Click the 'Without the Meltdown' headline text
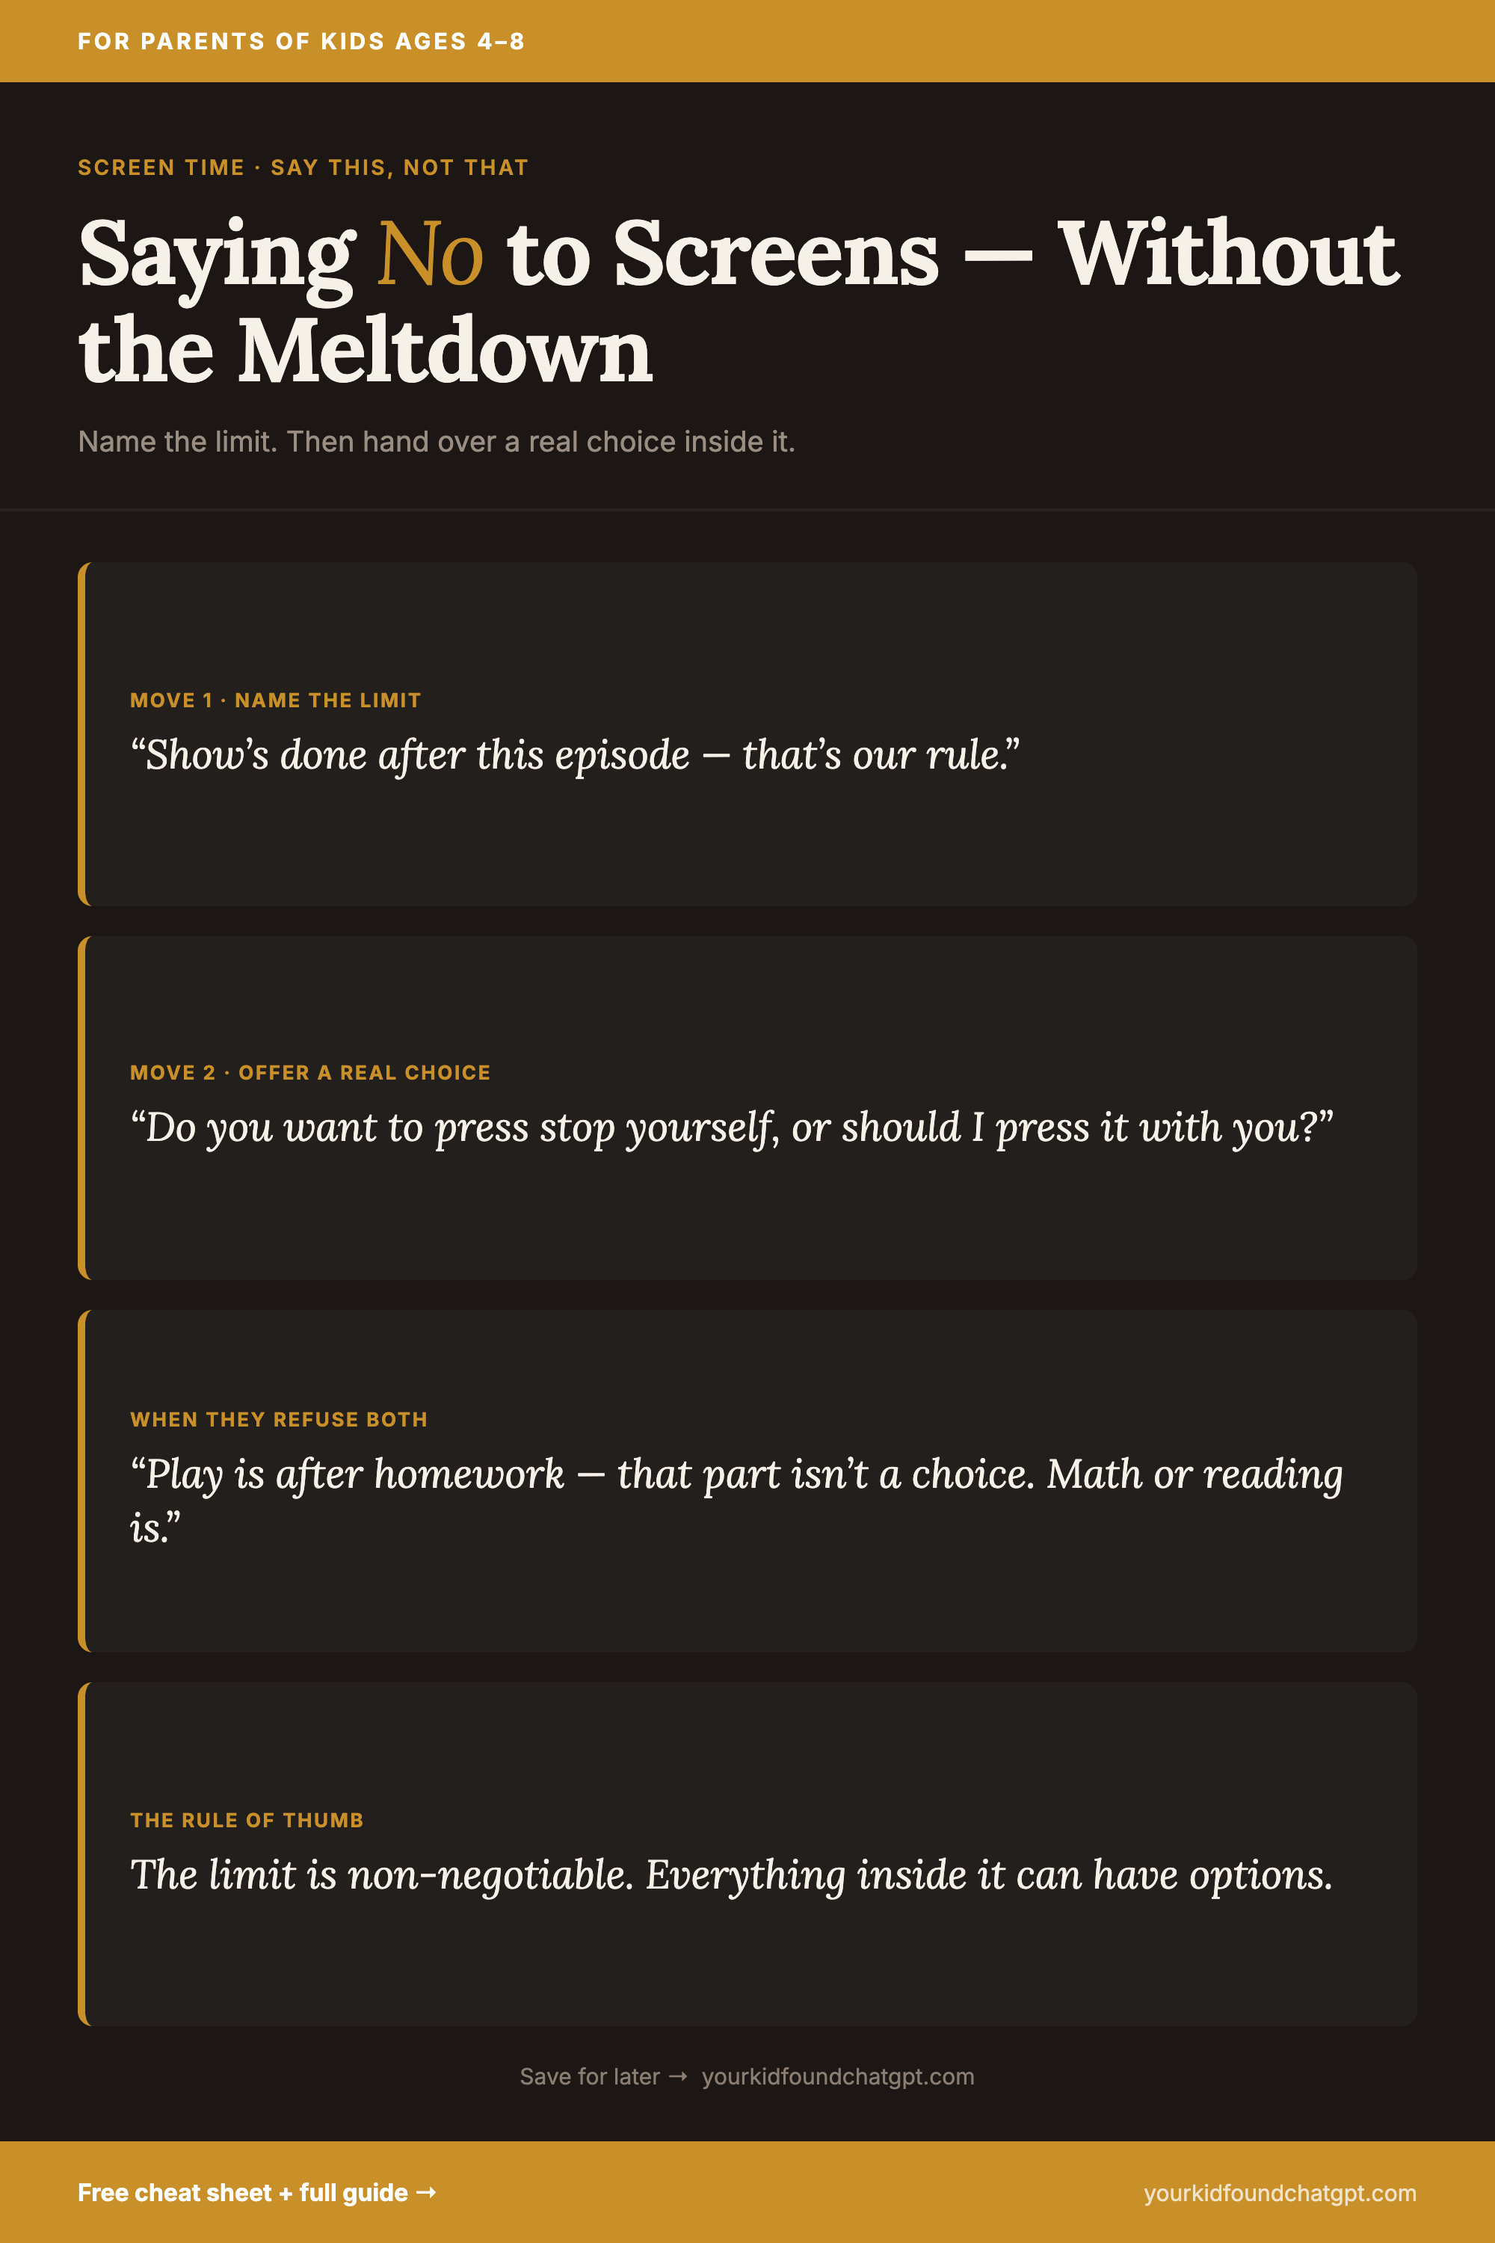 [739, 301]
